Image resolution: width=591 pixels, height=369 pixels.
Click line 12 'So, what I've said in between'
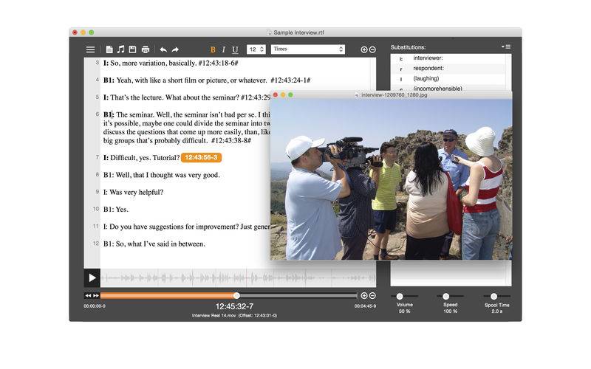tap(160, 244)
